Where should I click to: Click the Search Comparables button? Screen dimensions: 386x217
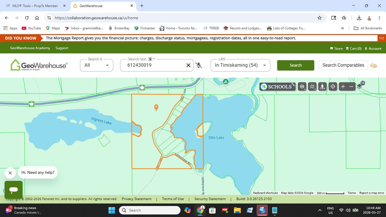point(343,65)
